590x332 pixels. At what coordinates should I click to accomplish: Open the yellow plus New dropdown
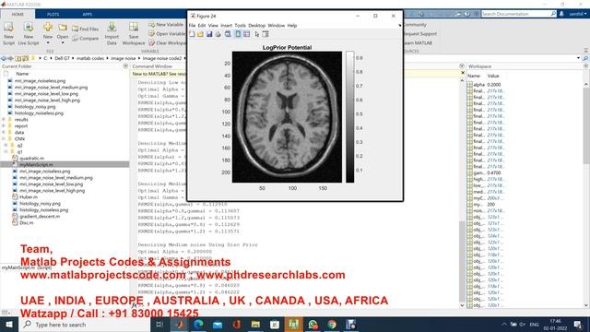pos(48,33)
